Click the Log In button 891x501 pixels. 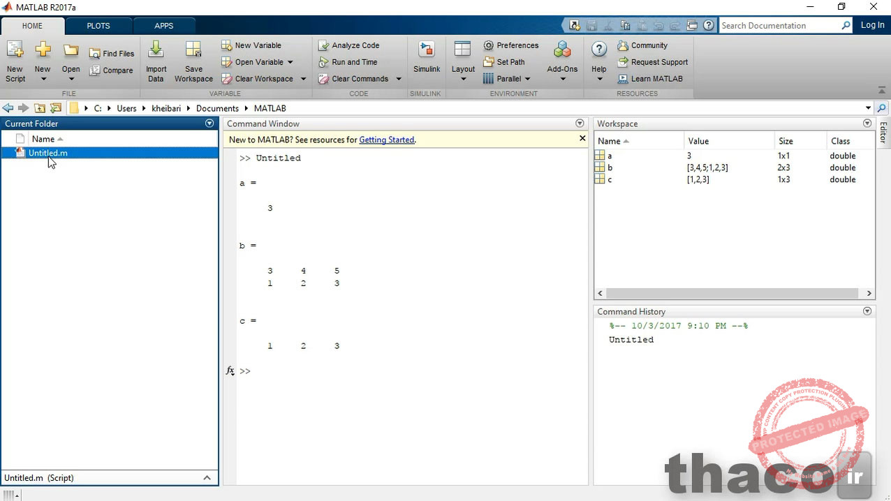click(872, 25)
